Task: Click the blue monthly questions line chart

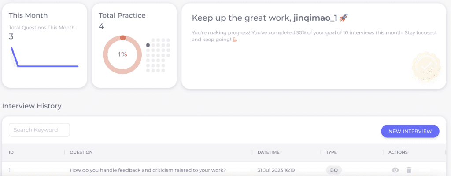Action: click(x=44, y=57)
